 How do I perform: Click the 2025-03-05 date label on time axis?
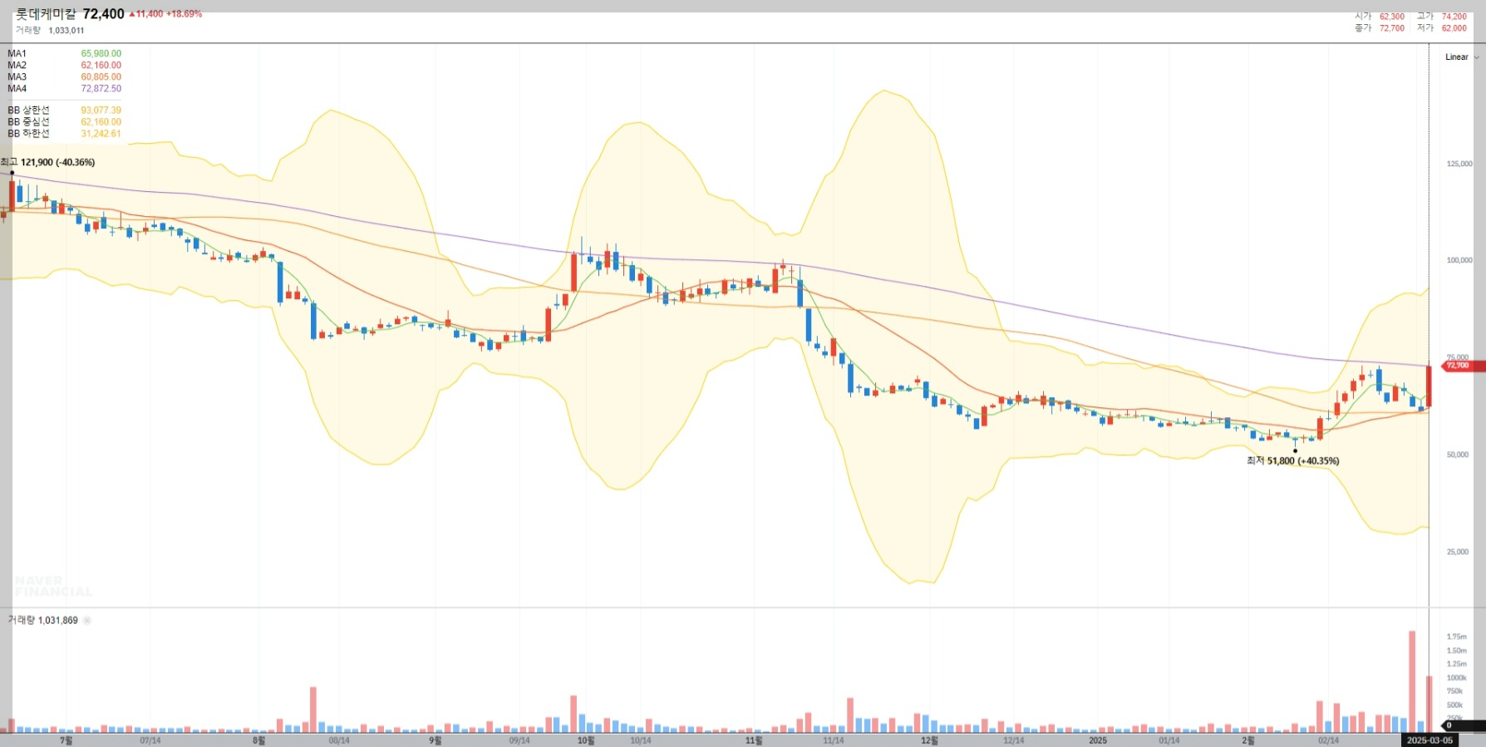tap(1429, 740)
